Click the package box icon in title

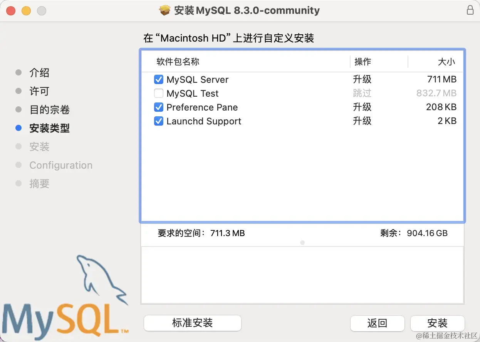coord(165,10)
